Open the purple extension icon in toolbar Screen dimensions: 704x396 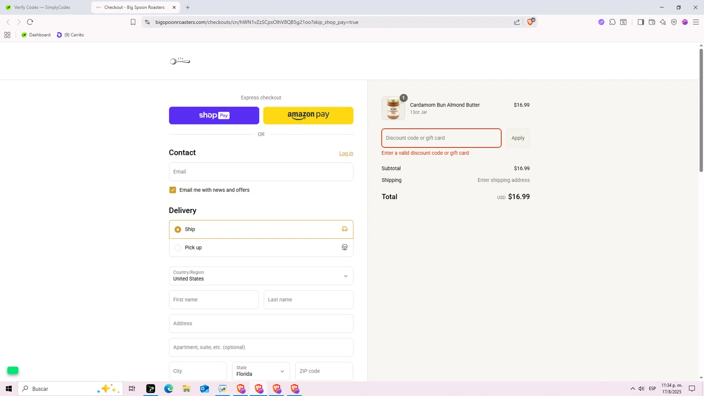pos(601,22)
